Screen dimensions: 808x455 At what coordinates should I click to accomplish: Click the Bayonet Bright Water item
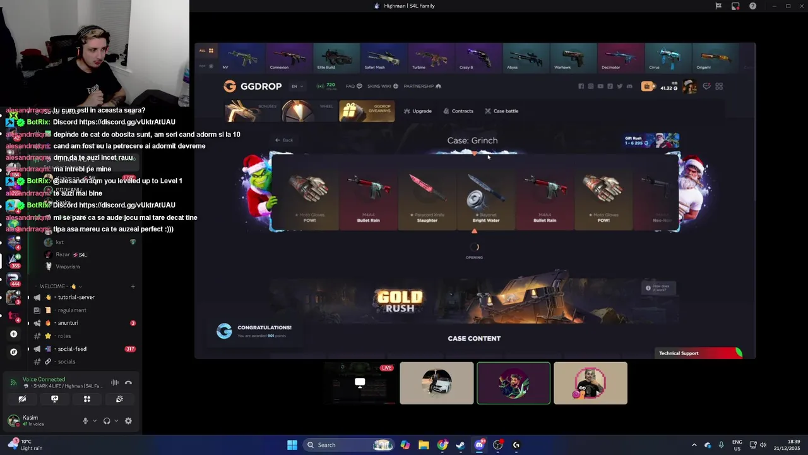(x=485, y=193)
